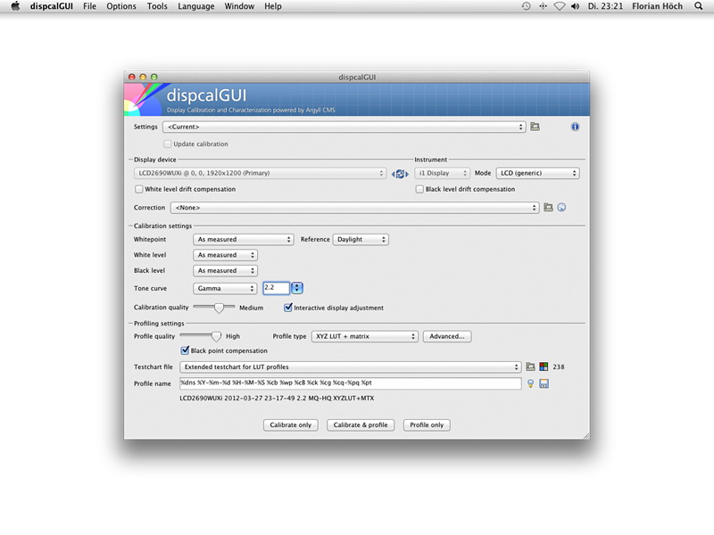Open the File menu
This screenshot has height=535, width=714.
click(89, 6)
